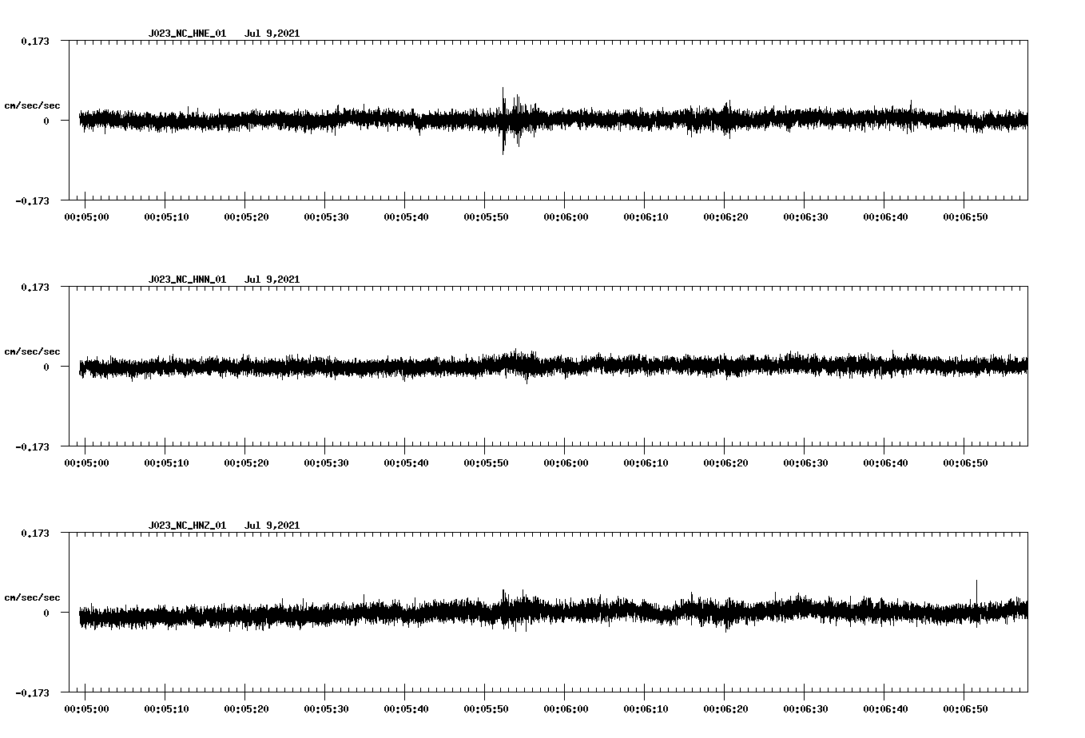Click the J023_NC_HNZ_01 trace label
Screen dimensions: 1085x738
pyautogui.click(x=186, y=526)
